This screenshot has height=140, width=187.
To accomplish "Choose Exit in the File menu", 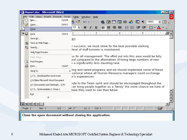I will coord(48,94).
